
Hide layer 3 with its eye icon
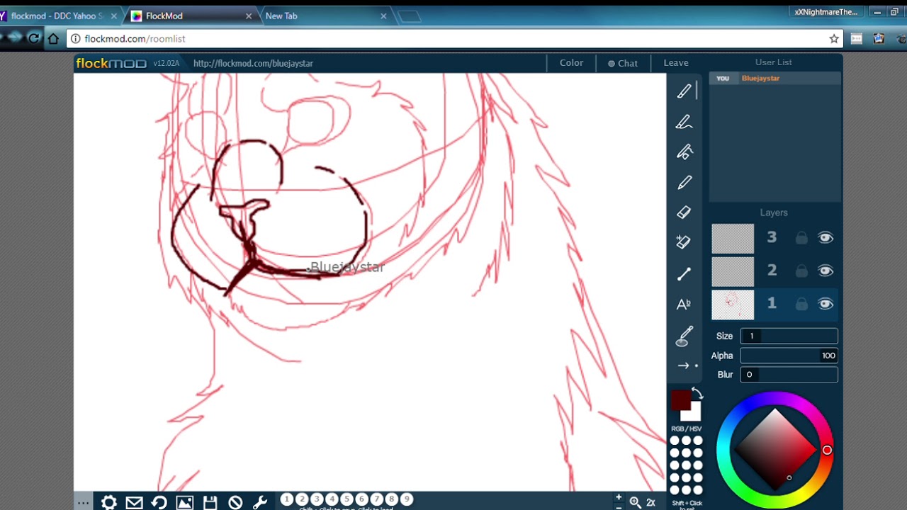point(826,238)
